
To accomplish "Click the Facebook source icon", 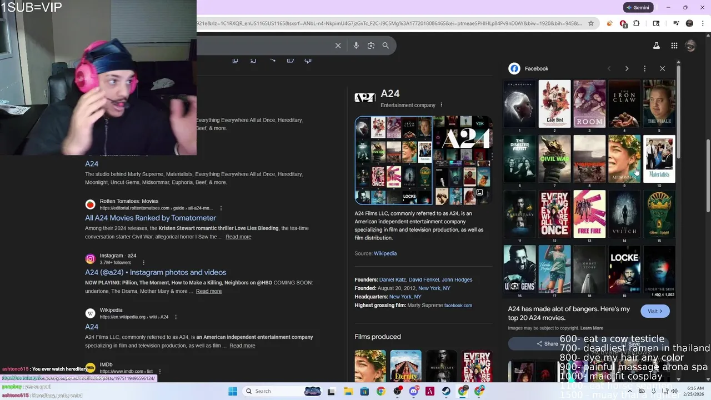I will pyautogui.click(x=514, y=68).
